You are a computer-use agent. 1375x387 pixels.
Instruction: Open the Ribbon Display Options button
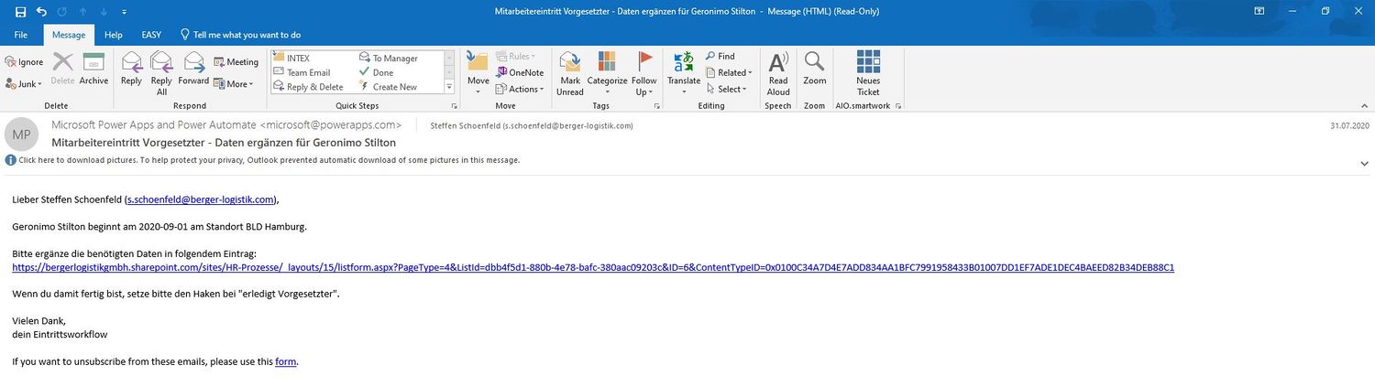pos(1261,11)
